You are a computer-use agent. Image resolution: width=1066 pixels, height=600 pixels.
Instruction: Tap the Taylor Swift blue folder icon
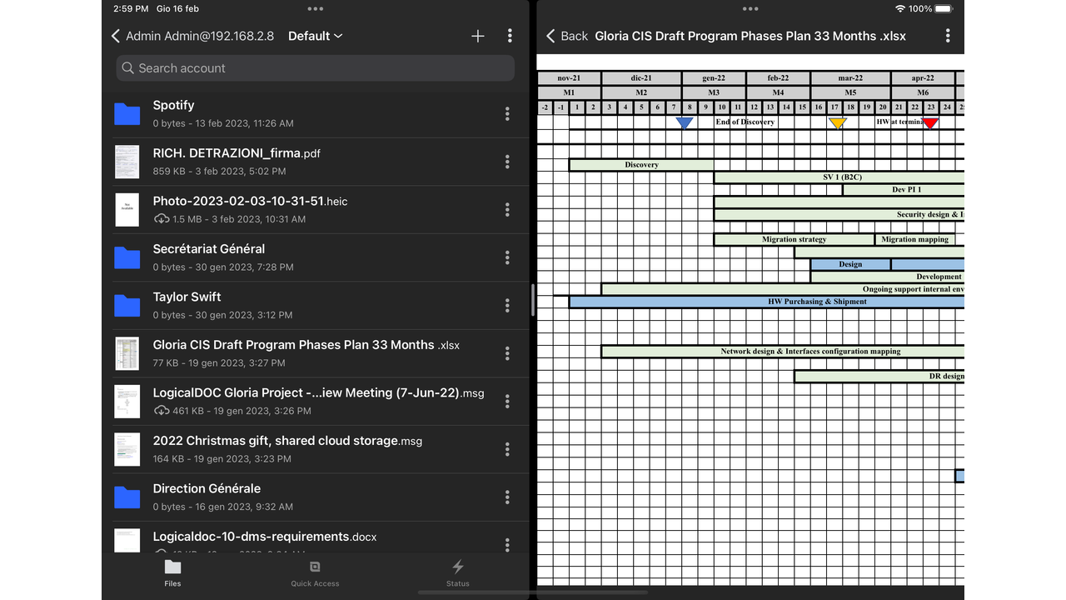coord(127,305)
